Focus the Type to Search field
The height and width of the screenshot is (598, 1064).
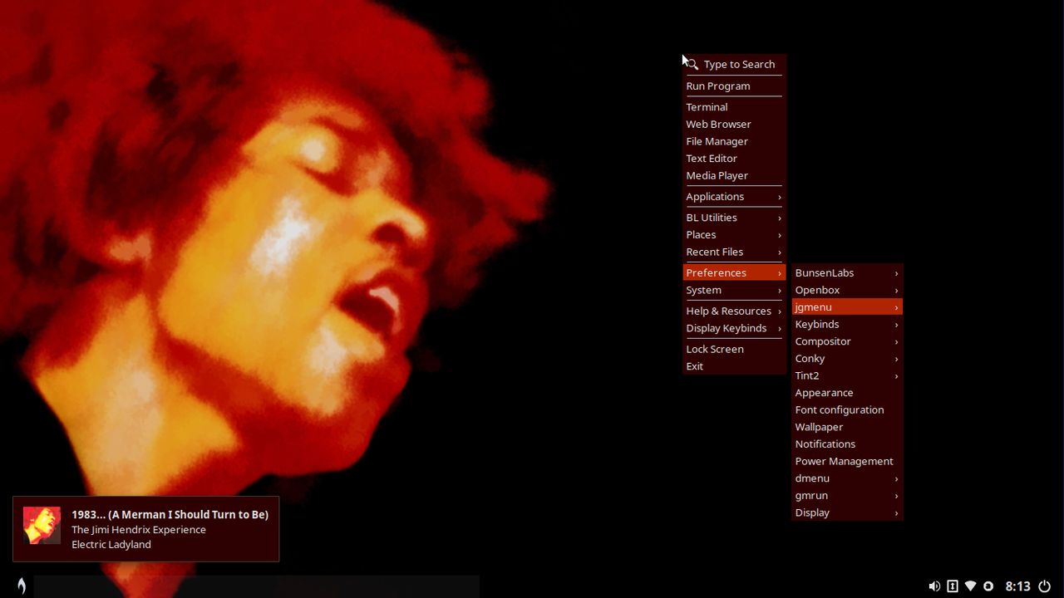pyautogui.click(x=734, y=64)
